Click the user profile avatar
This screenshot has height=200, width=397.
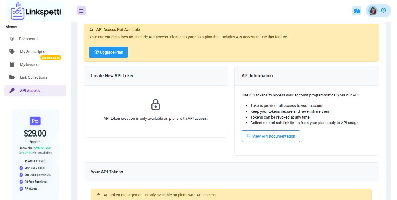coord(373,11)
